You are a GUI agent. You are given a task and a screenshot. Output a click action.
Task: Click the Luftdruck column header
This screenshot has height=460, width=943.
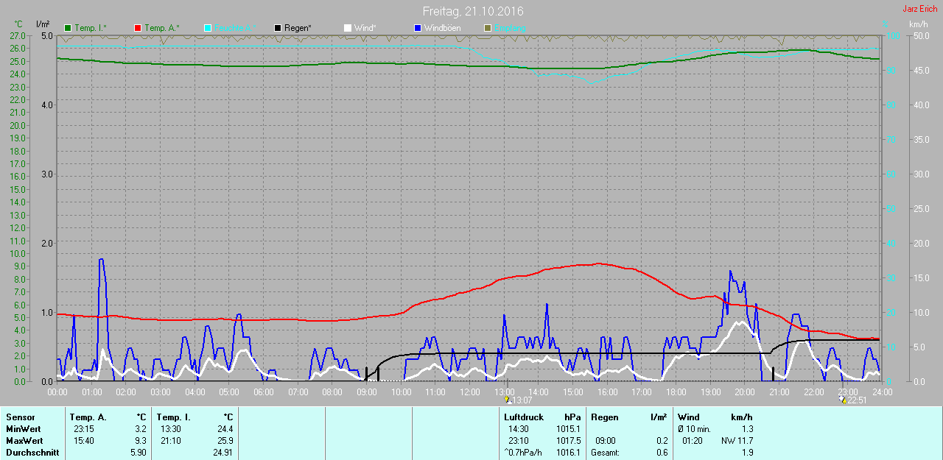[524, 417]
